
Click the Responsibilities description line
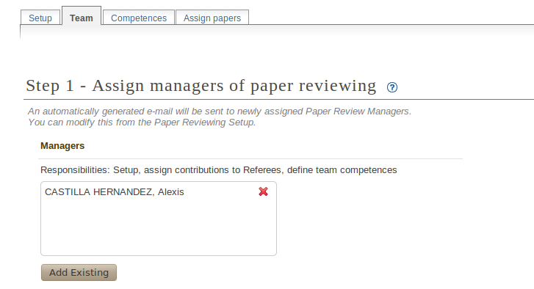tap(219, 169)
